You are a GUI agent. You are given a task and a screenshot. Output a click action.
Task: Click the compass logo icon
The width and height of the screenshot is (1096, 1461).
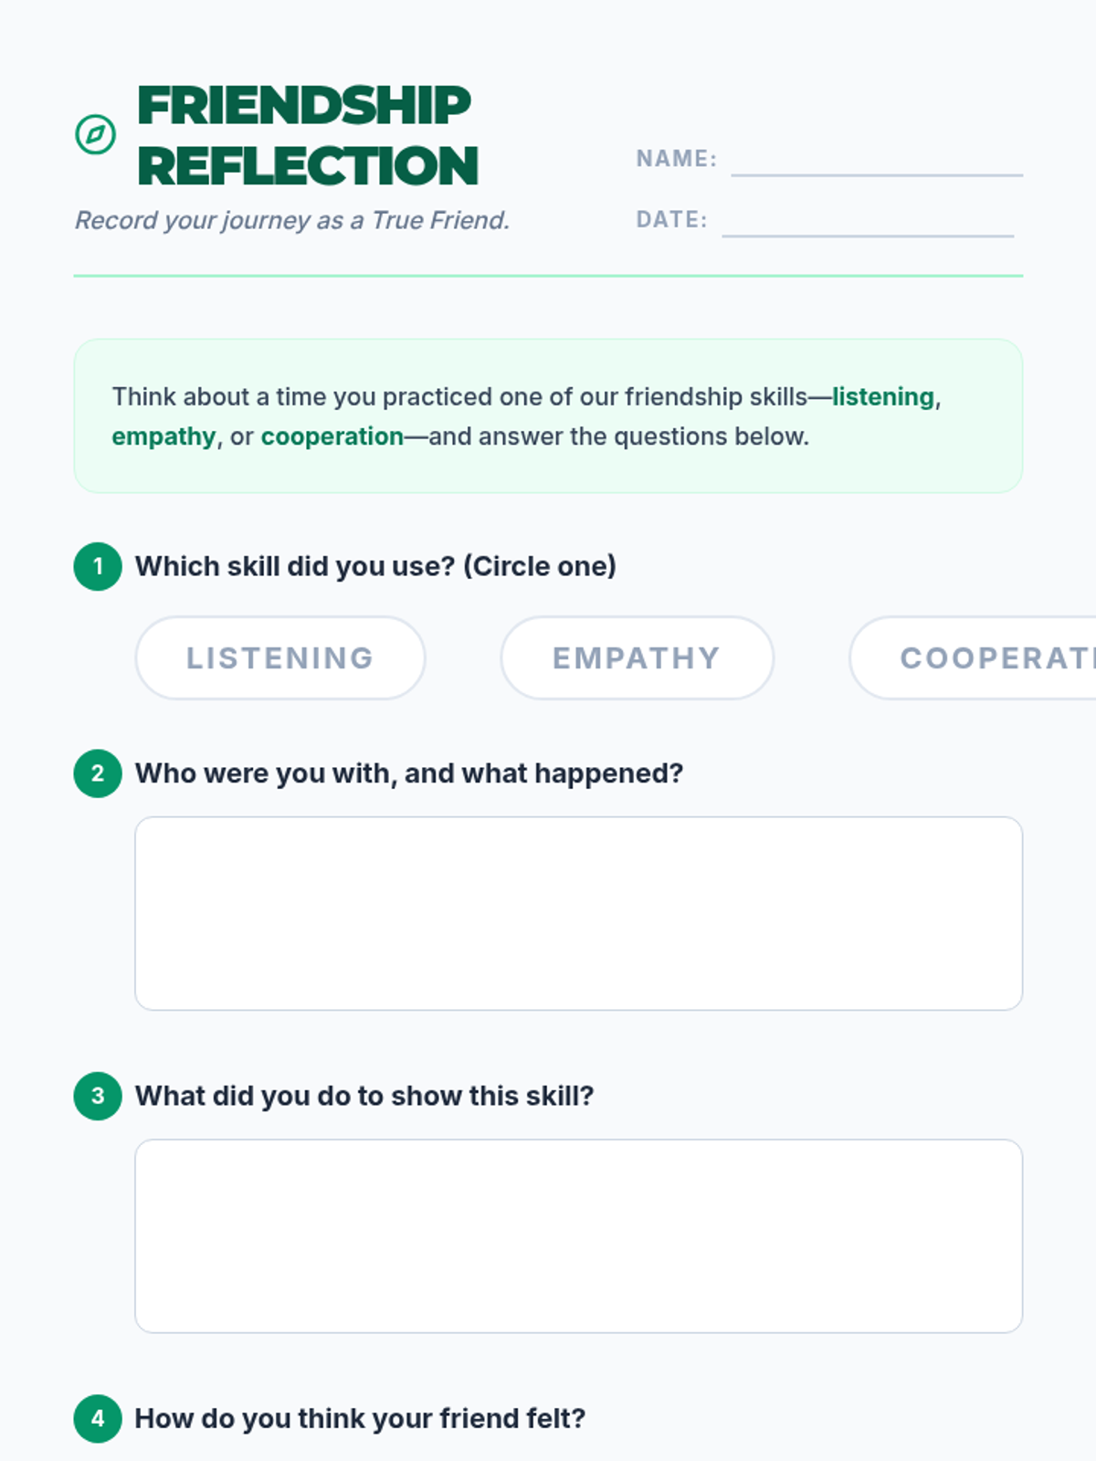[95, 135]
